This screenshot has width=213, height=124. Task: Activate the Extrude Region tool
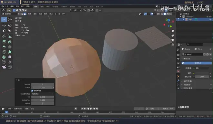point(4,42)
